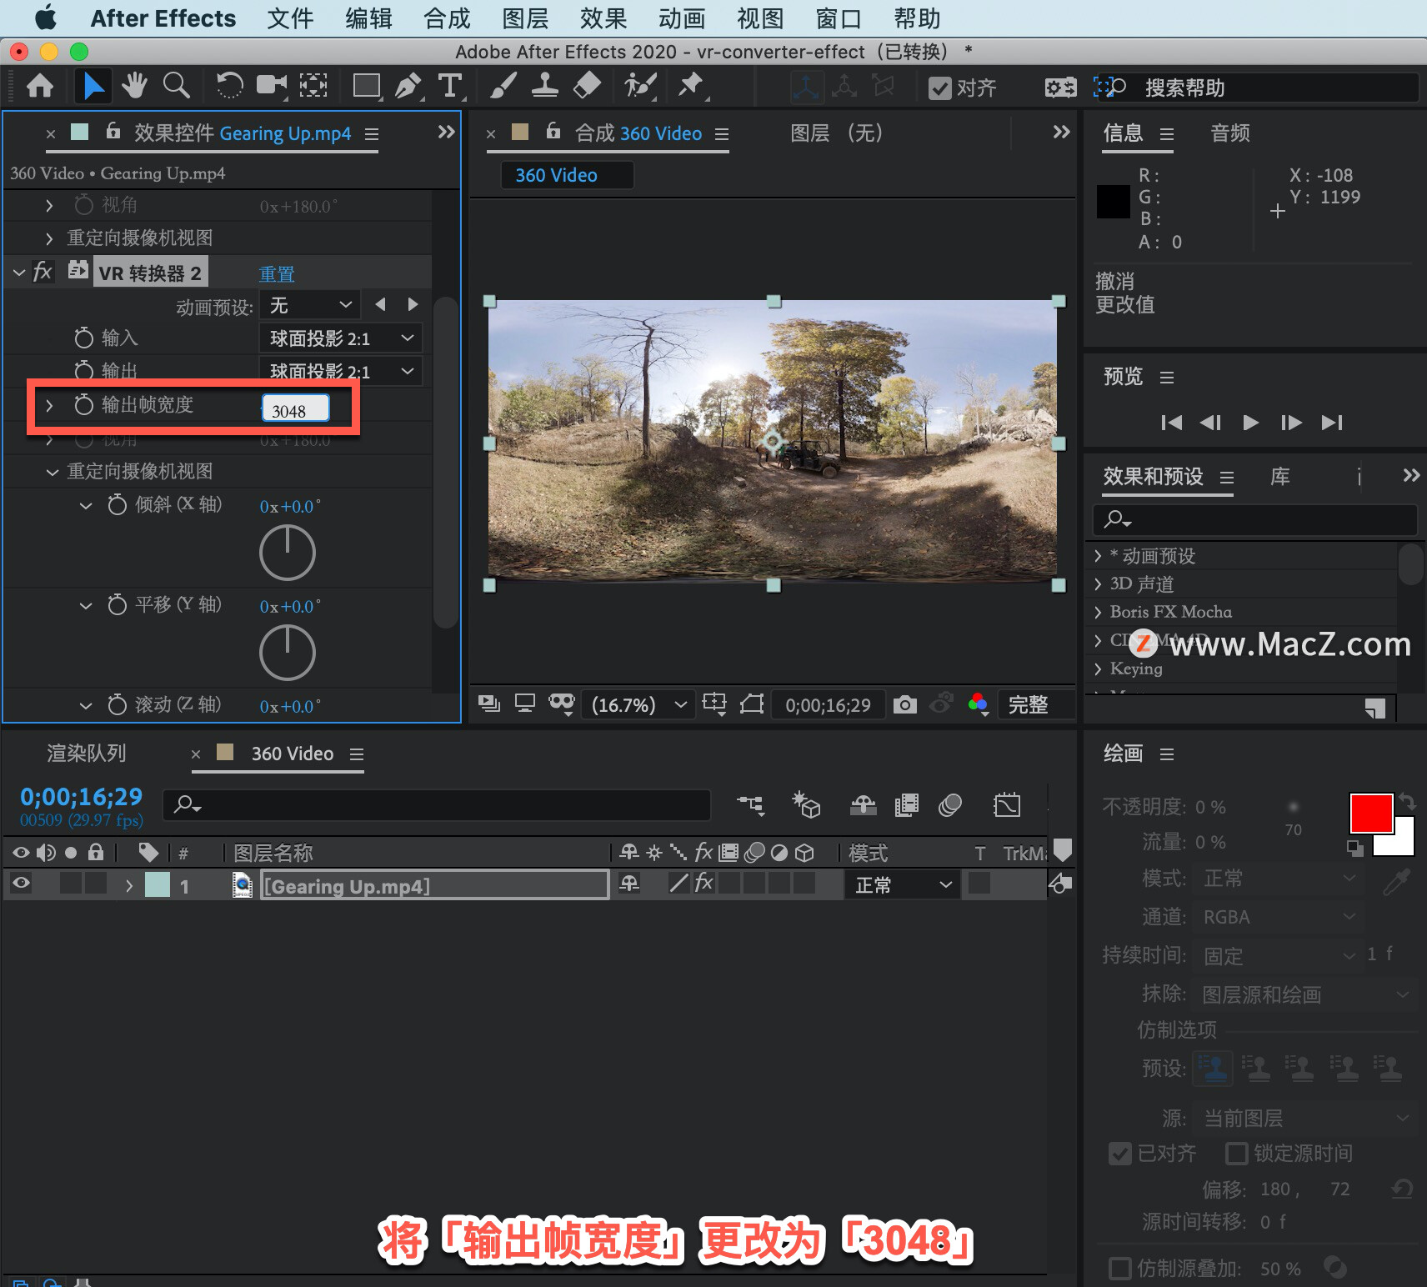This screenshot has height=1287, width=1427.
Task: Click the 倾斜 (X 轴) angle dial
Action: 288,553
